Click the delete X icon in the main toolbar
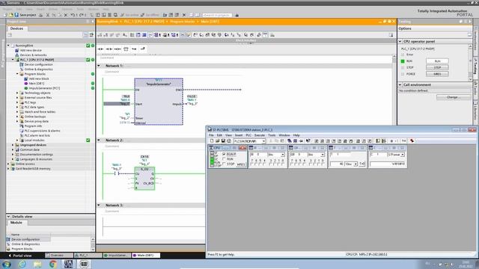Image resolution: width=479 pixels, height=269 pixels. pyautogui.click(x=66, y=15)
